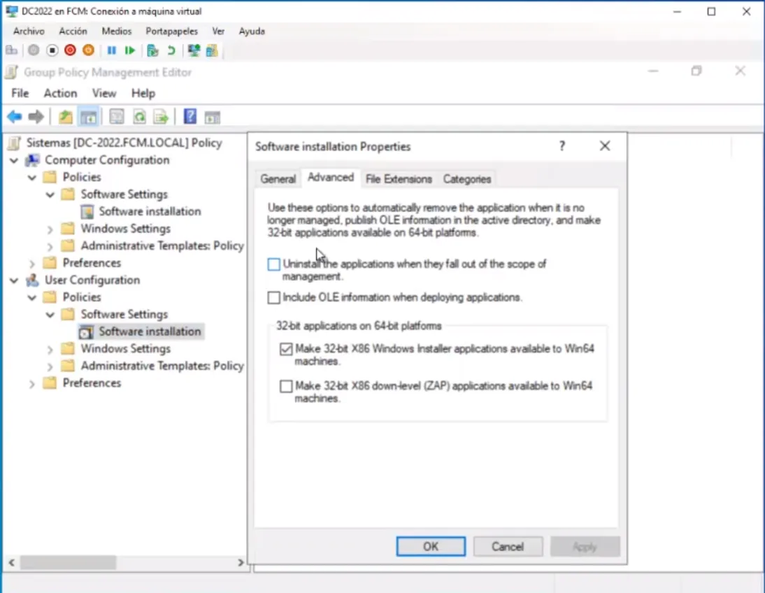The height and width of the screenshot is (593, 765).
Task: Select Software installation under Computer Configuration
Action: [150, 211]
